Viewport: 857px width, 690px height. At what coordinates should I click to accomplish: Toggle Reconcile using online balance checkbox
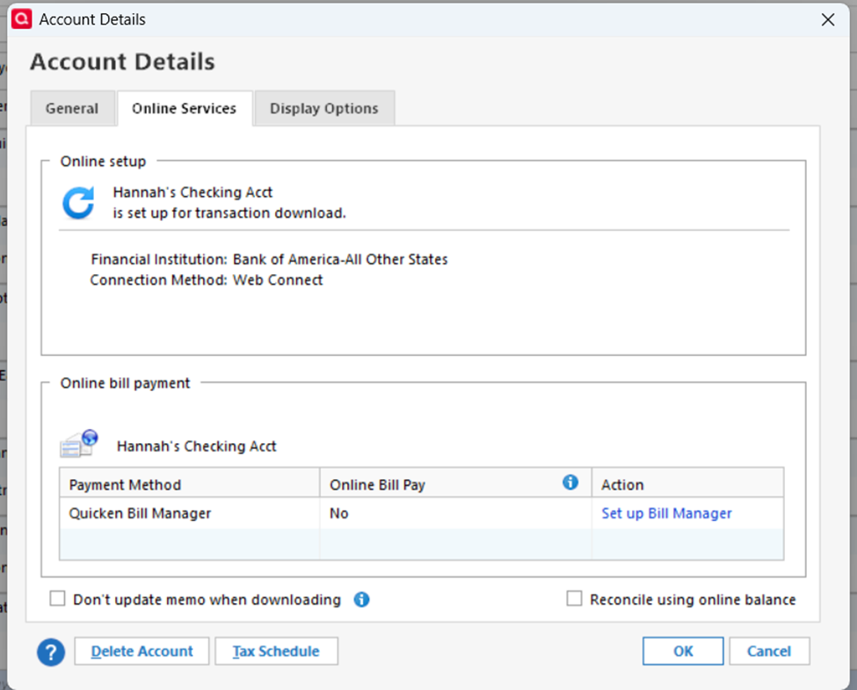(x=575, y=599)
